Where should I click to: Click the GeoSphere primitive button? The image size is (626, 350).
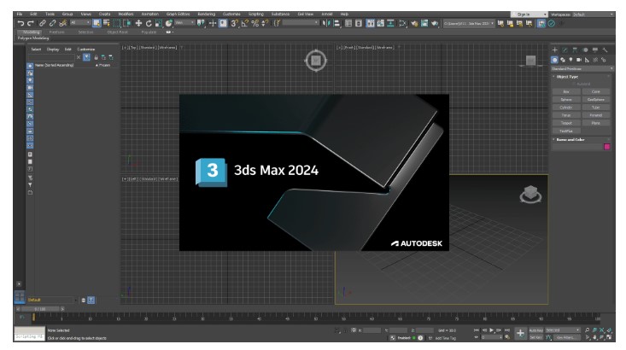pyautogui.click(x=595, y=99)
